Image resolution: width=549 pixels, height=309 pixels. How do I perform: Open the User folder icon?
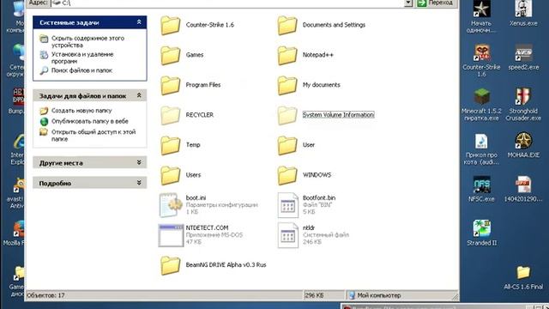pos(287,145)
